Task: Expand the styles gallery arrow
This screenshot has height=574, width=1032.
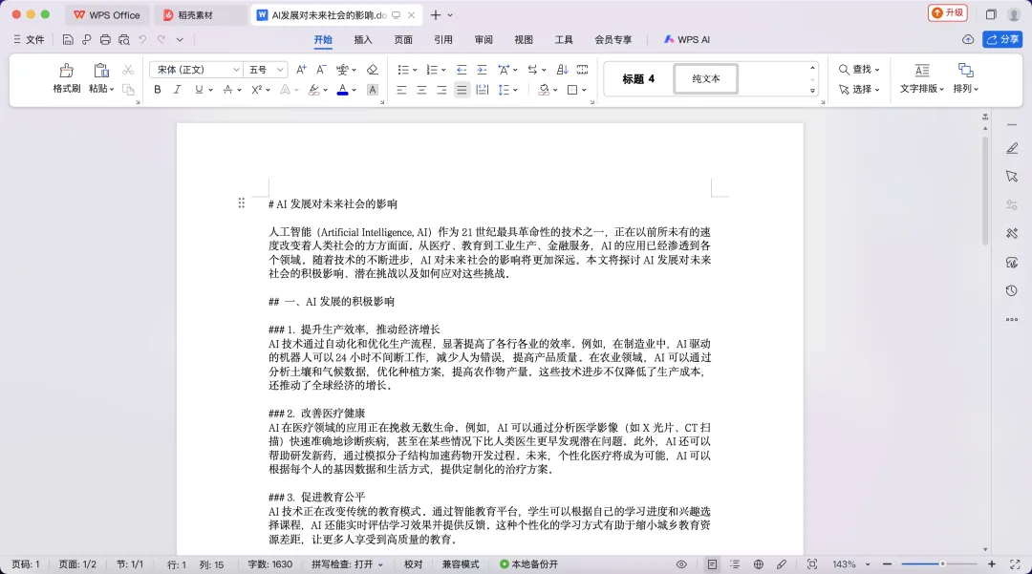Action: 813,91
